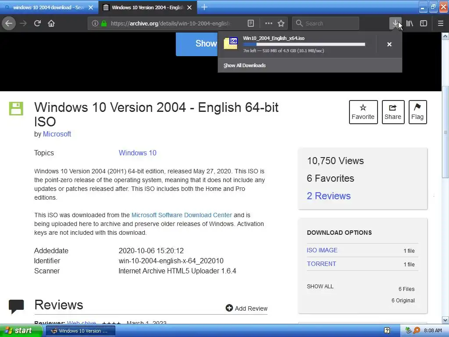Click the 8:08 AM clock
449x337 pixels.
(433, 331)
